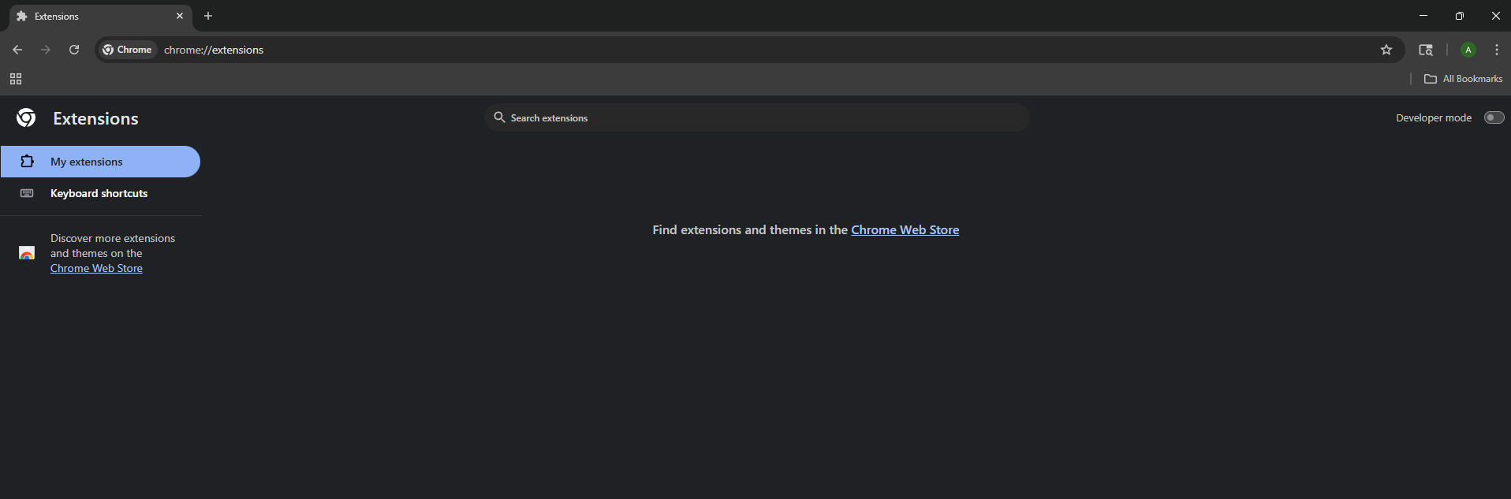Click the Search extensions field
1511x499 pixels.
pyautogui.click(x=757, y=117)
